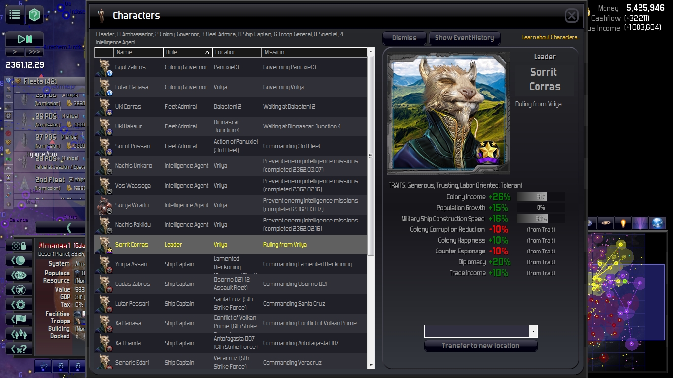The width and height of the screenshot is (673, 378).
Task: Set fastest game speed triple arrow
Action: tap(34, 52)
